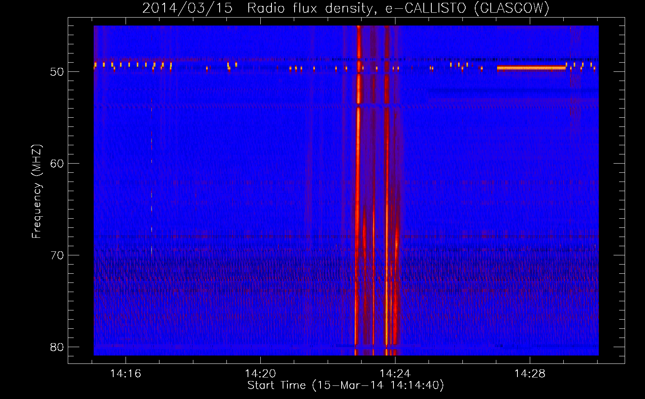Click the 'Frequency (MHZ)' axis label
The image size is (645, 399).
pos(37,192)
